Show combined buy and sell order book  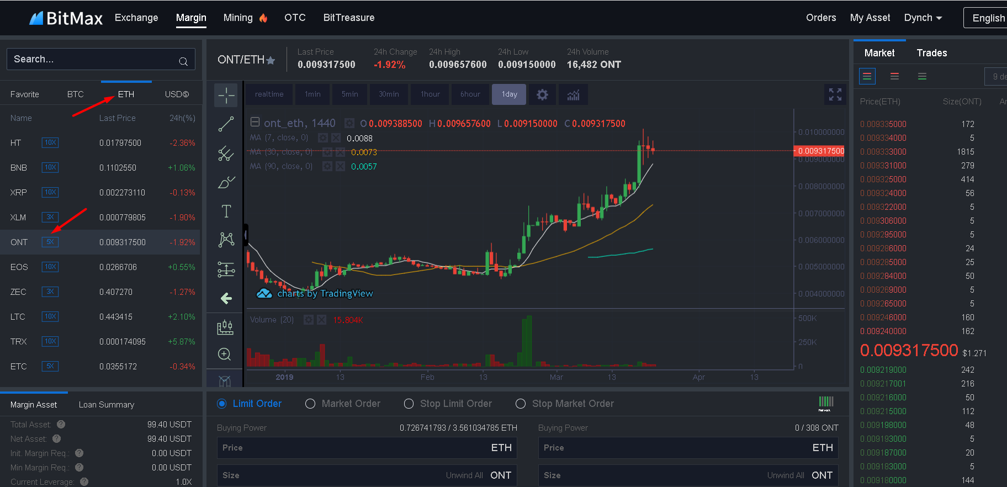point(867,76)
